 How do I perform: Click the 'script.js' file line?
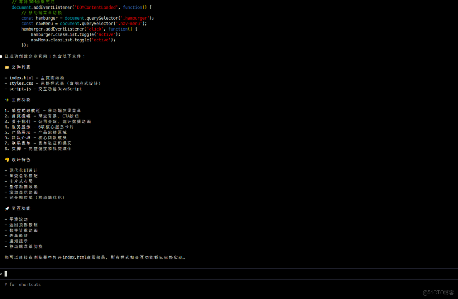(x=43, y=89)
